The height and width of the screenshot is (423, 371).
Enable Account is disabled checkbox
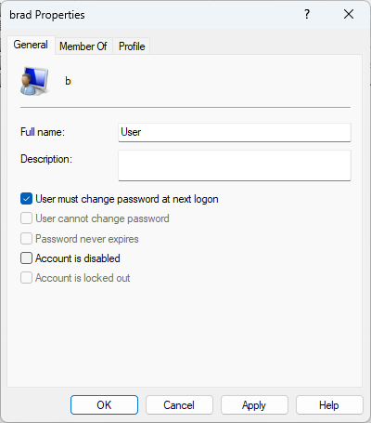(27, 258)
